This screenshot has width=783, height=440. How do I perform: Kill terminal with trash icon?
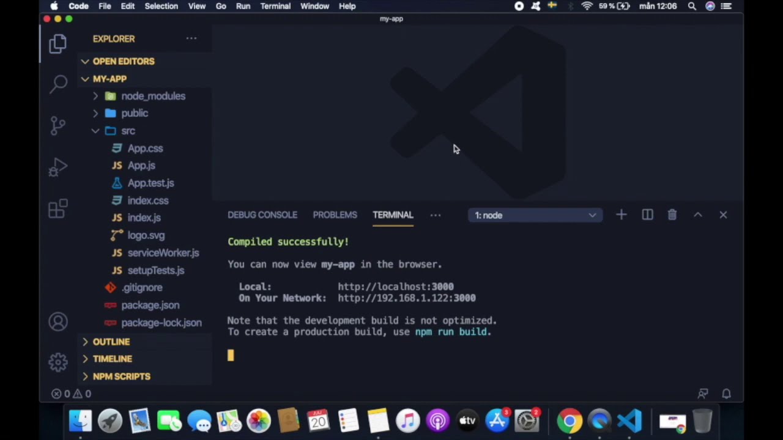coord(672,215)
